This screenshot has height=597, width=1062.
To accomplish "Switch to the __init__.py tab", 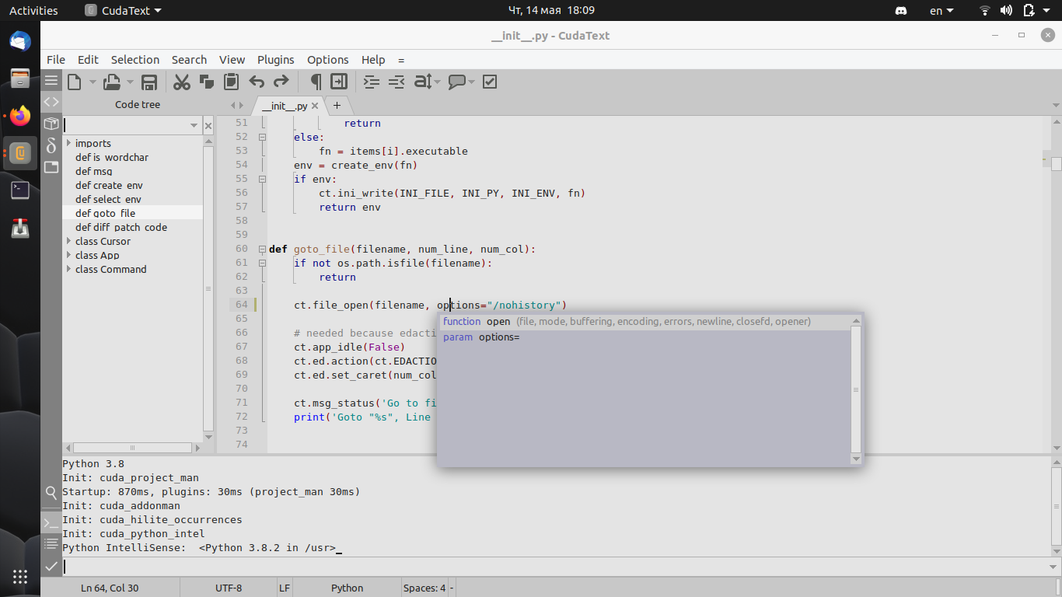I will 285,106.
